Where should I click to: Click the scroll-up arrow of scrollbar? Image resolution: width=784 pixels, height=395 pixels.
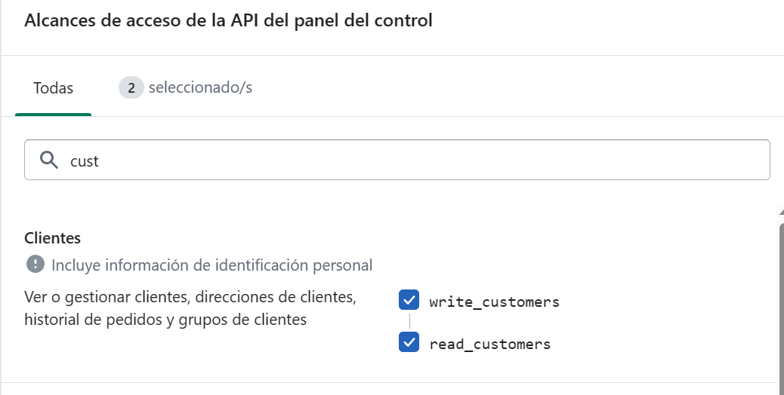781,212
